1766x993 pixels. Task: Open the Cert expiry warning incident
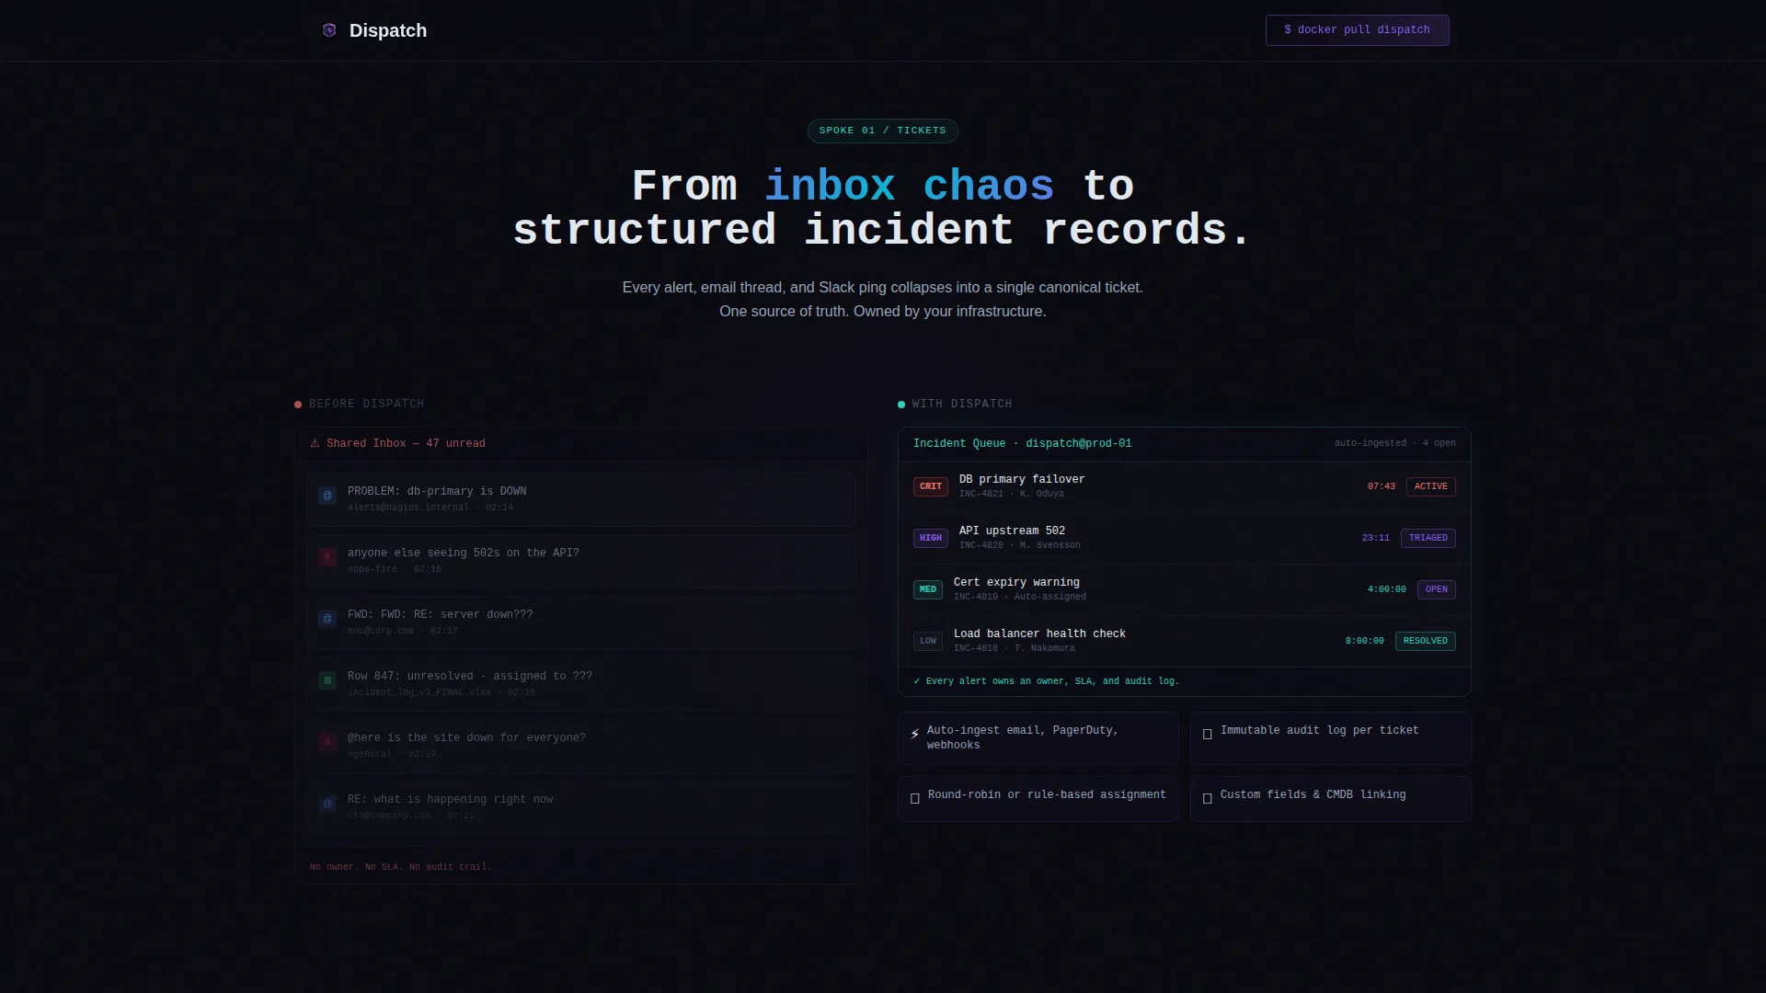(x=1184, y=589)
